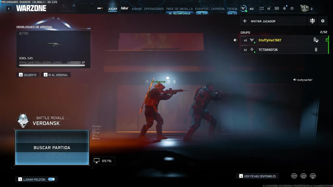Click the PC Xbox platform icon for StuffyHat7607
This screenshot has height=187, width=333.
(x=316, y=40)
